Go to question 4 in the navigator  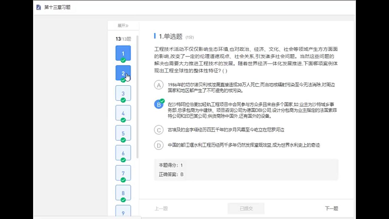click(x=123, y=113)
